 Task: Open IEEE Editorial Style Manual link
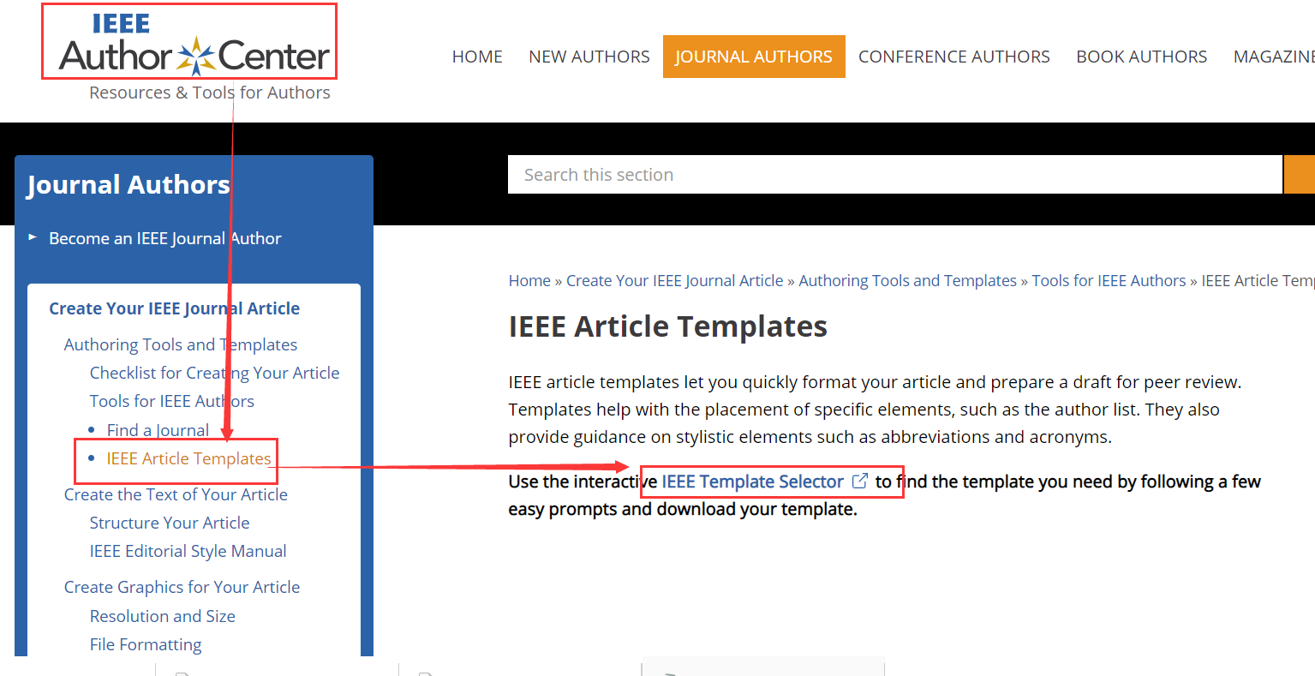188,551
